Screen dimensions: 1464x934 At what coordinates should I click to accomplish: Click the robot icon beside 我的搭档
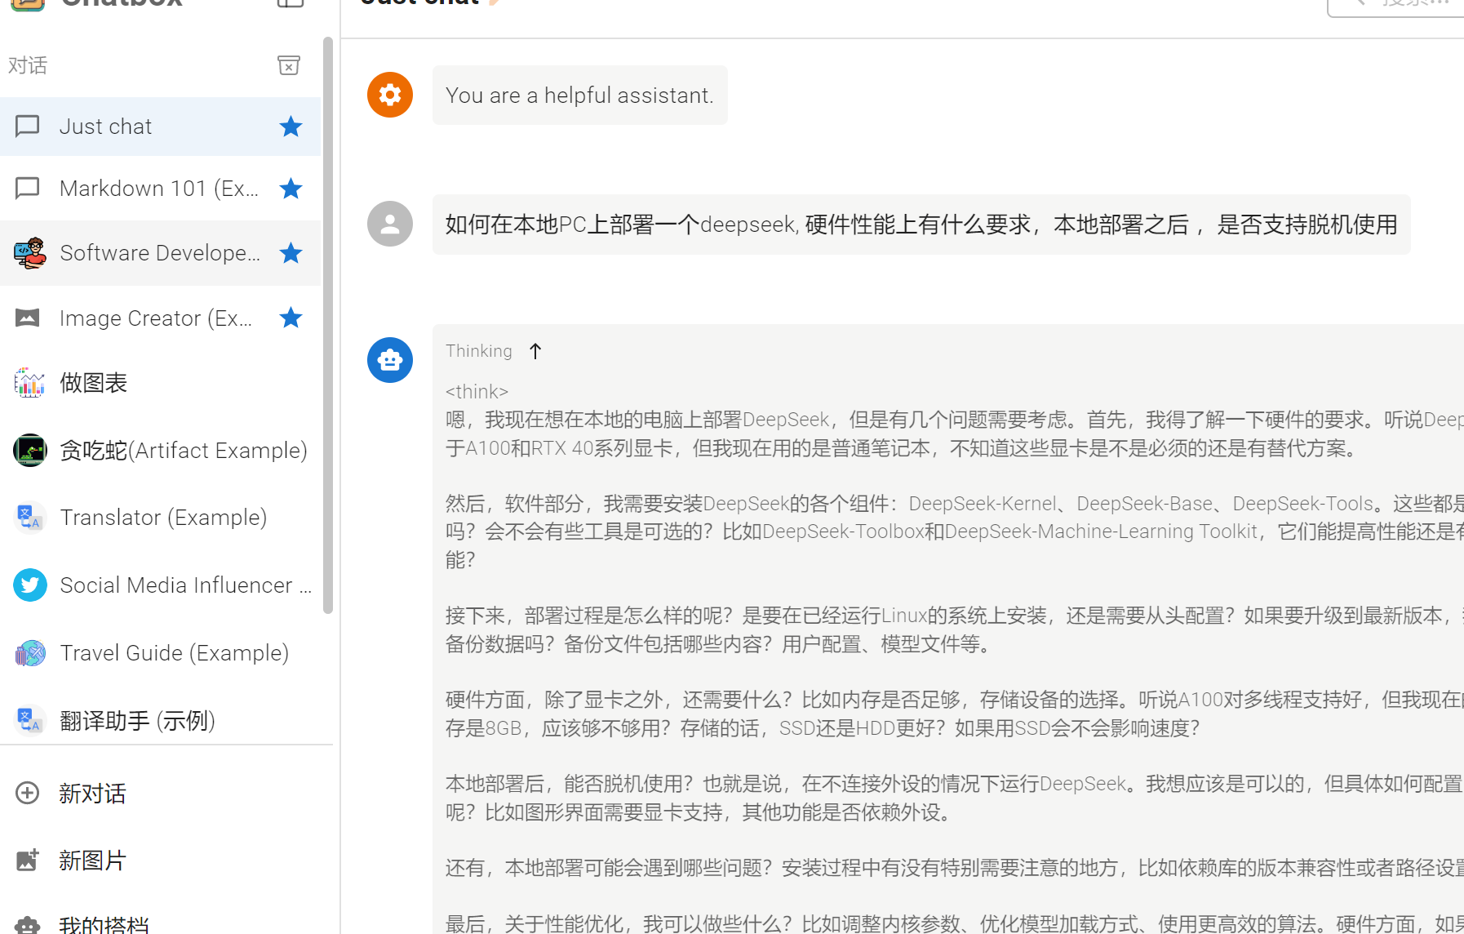[x=28, y=925]
